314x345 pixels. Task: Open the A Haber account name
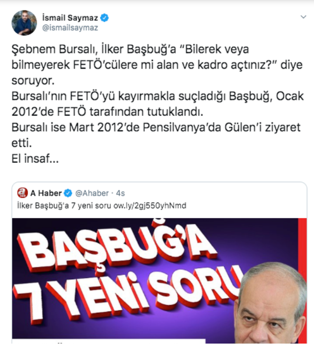click(x=46, y=193)
